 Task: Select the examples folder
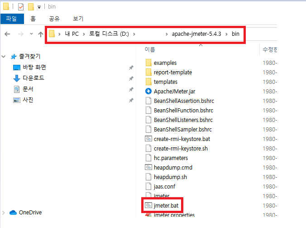[x=165, y=63]
